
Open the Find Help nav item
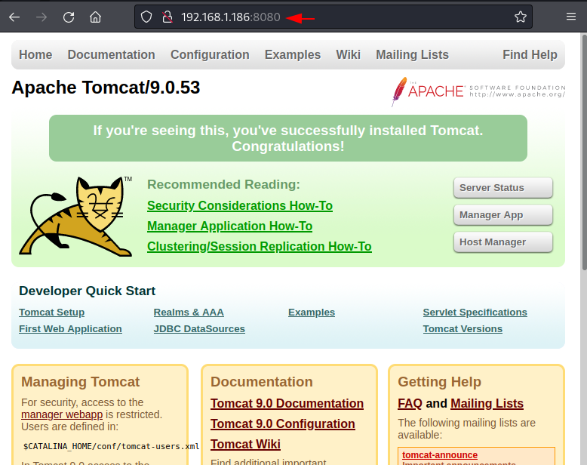pyautogui.click(x=530, y=54)
